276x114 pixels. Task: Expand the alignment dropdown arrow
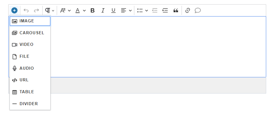coord(130,11)
